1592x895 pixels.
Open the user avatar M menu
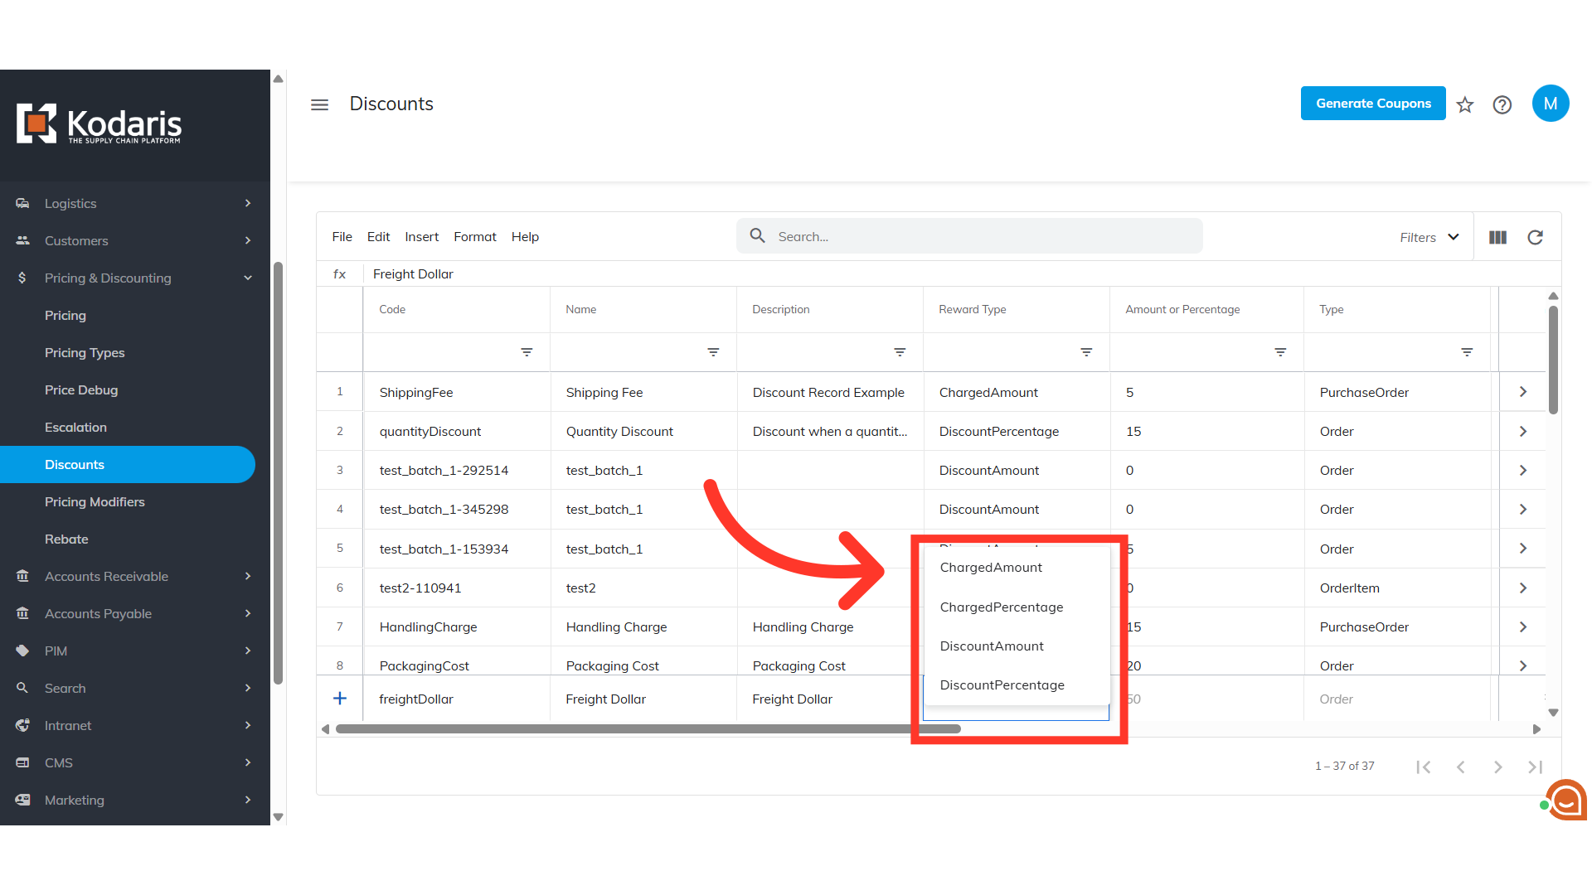point(1550,104)
